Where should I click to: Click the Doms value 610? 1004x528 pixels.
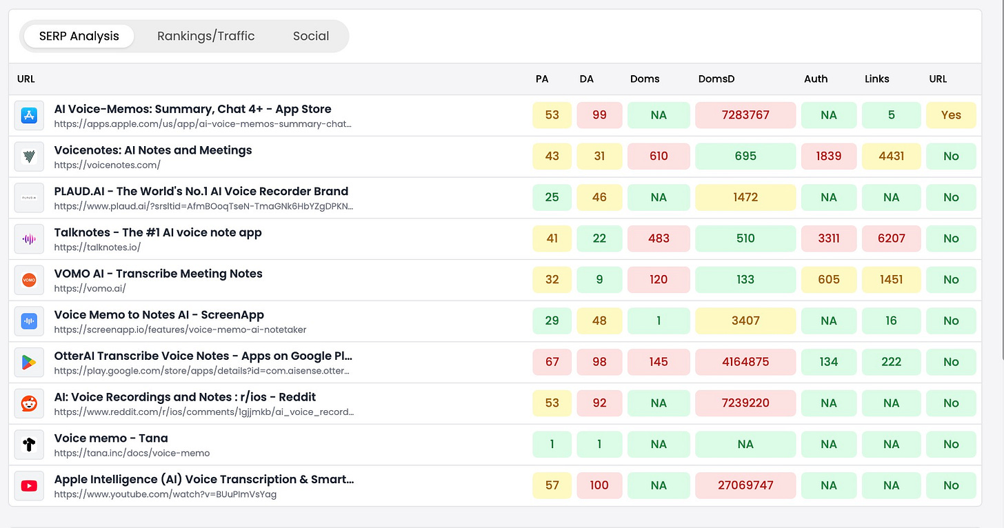click(659, 156)
